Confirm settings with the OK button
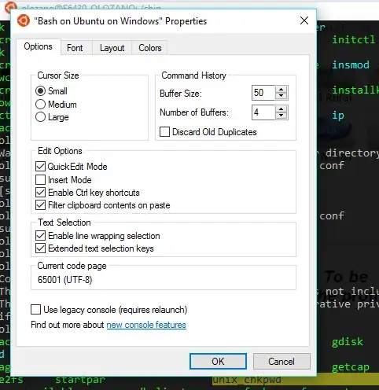 tap(218, 362)
